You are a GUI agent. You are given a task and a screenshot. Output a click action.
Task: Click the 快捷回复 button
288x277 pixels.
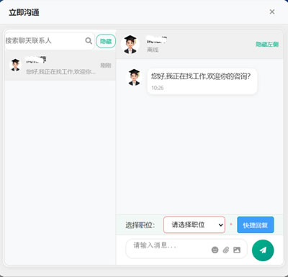pyautogui.click(x=256, y=225)
